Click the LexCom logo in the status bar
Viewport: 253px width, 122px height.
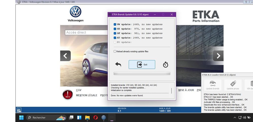click(19, 110)
